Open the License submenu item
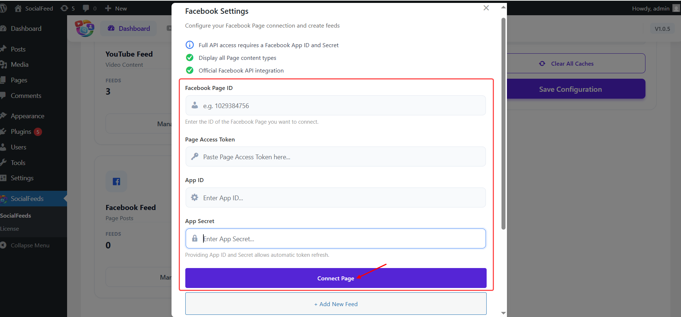 10,229
